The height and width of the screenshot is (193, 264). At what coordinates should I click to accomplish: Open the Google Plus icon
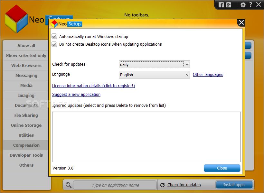[x=229, y=5]
